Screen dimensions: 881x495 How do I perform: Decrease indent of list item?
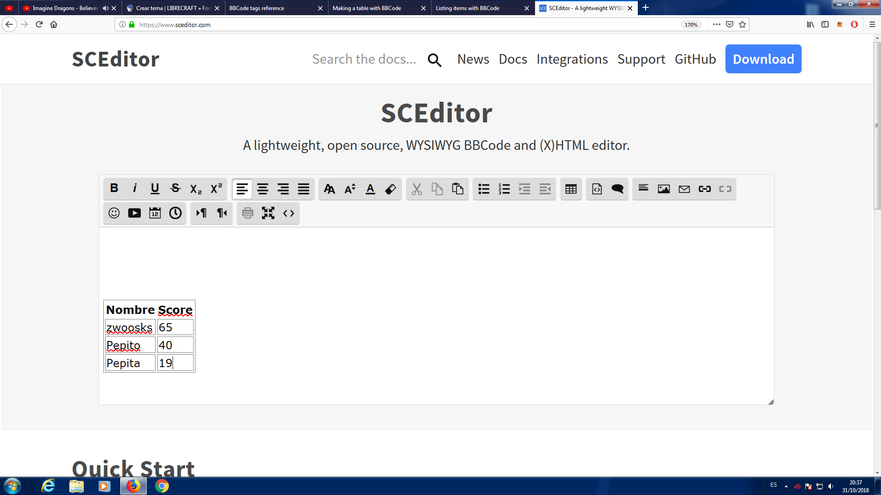[545, 189]
